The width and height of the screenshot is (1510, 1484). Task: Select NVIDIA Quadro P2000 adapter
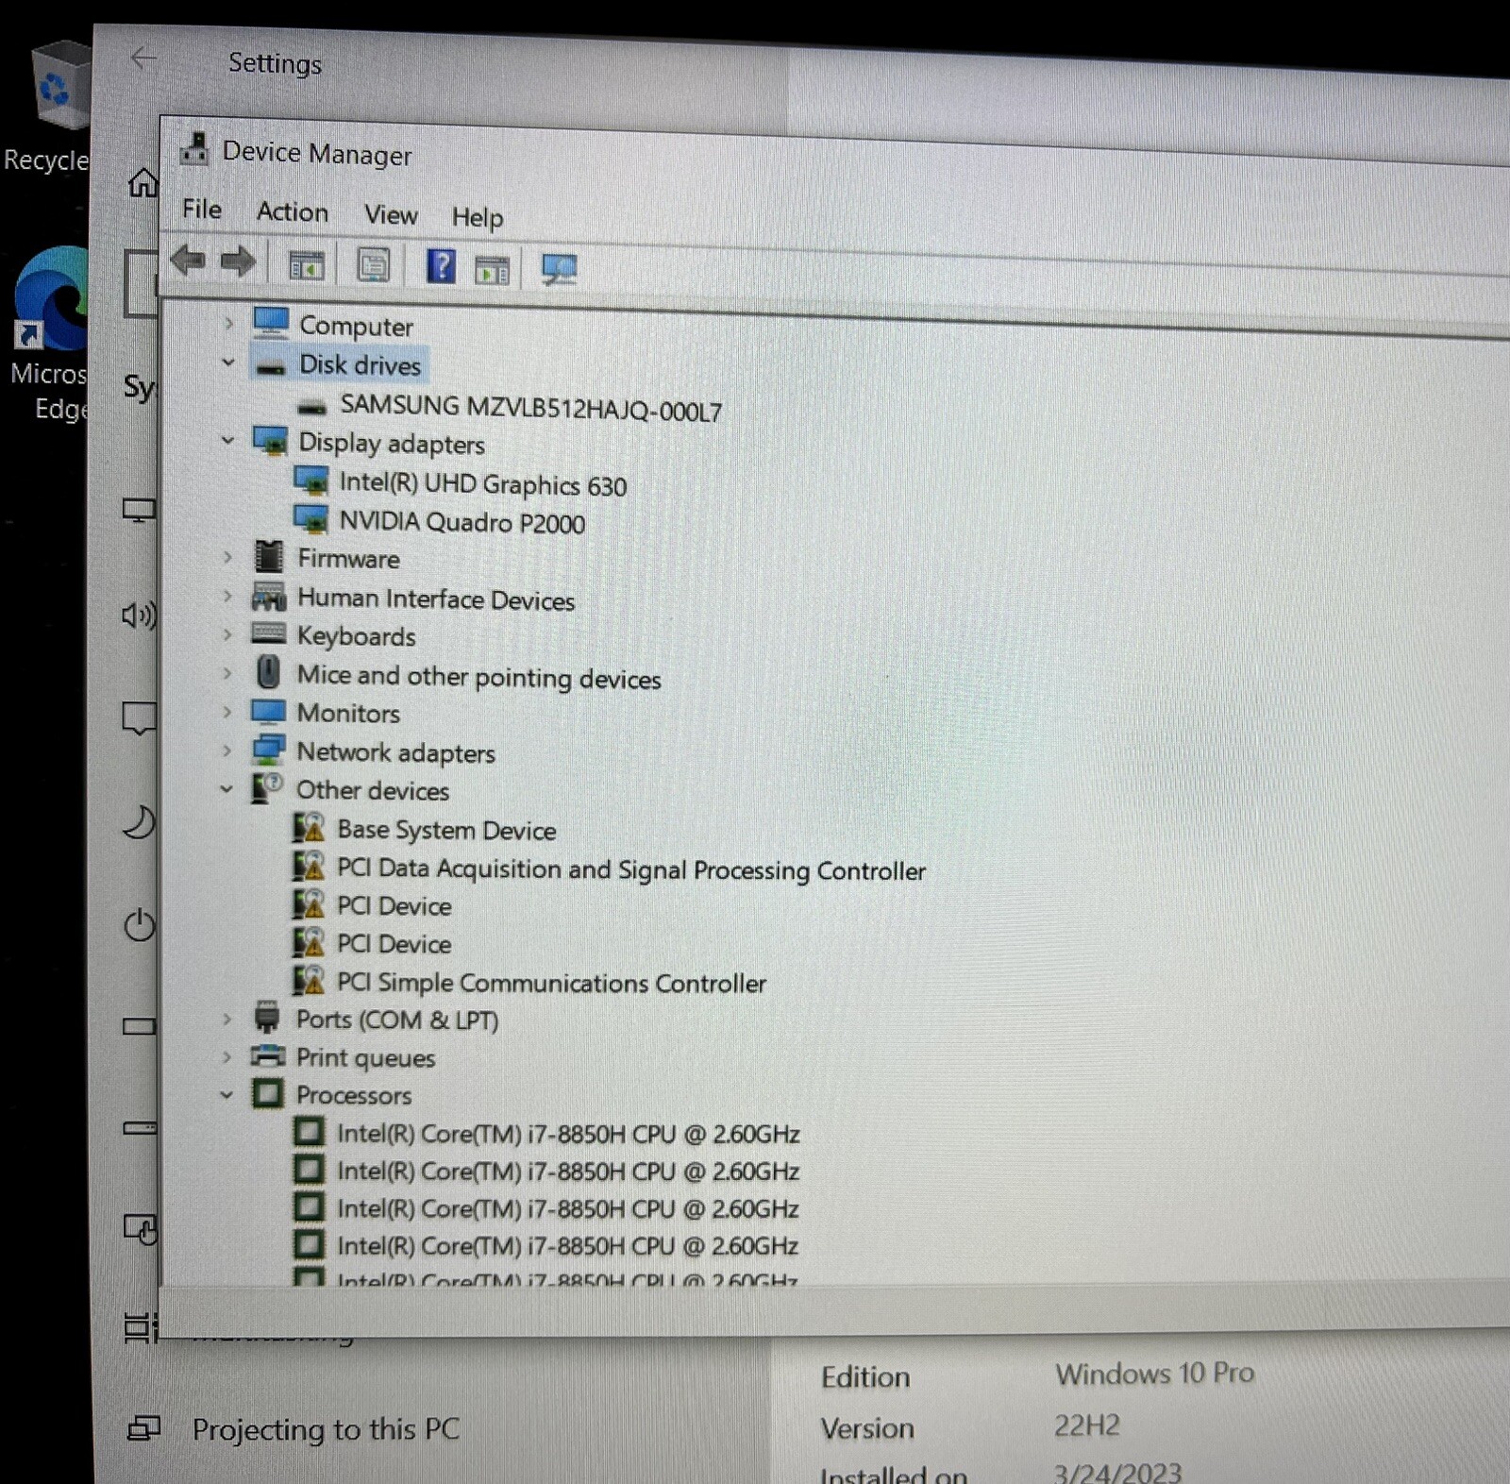click(x=461, y=522)
